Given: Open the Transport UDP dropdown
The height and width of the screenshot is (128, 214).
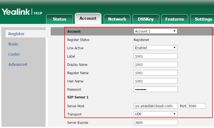Looking at the screenshot, I should tap(155, 114).
